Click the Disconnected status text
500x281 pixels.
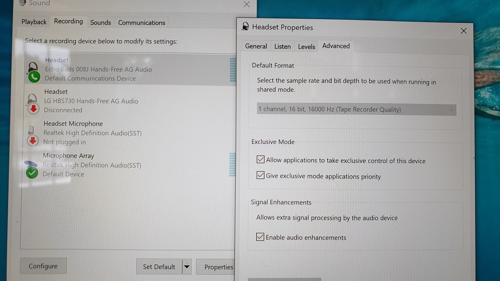[x=63, y=110]
